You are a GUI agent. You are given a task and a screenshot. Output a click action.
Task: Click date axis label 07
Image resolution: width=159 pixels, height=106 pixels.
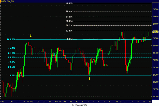pyautogui.click(x=61, y=101)
